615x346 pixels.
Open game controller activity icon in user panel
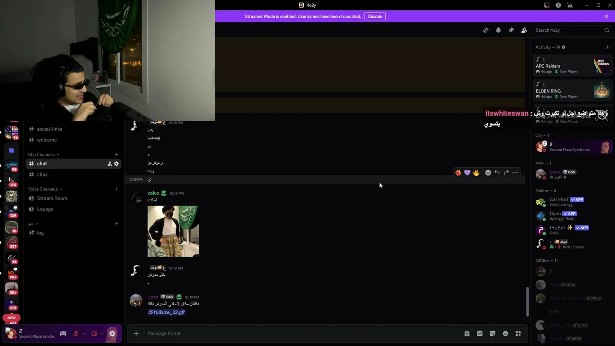63,334
